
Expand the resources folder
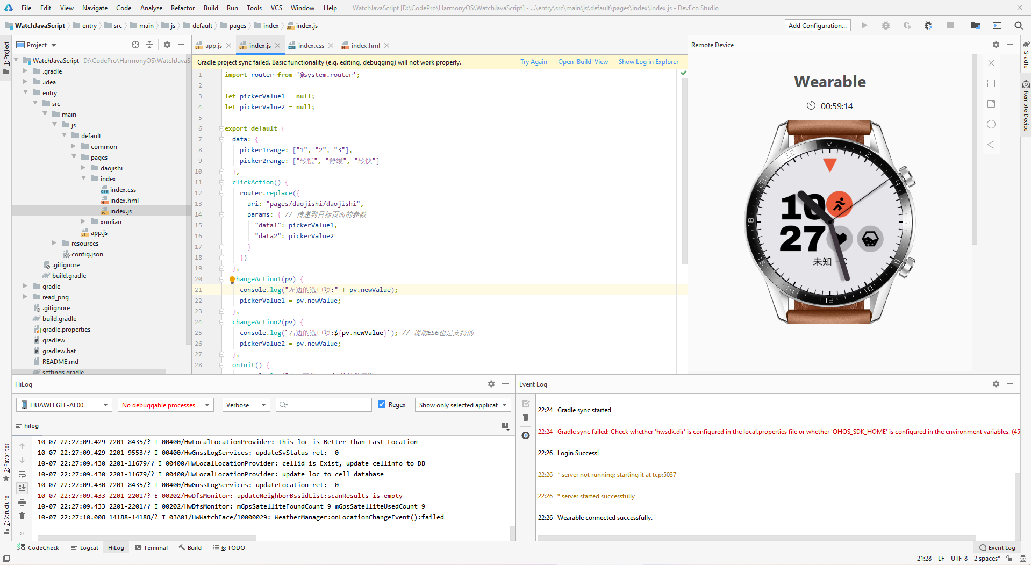pos(54,243)
